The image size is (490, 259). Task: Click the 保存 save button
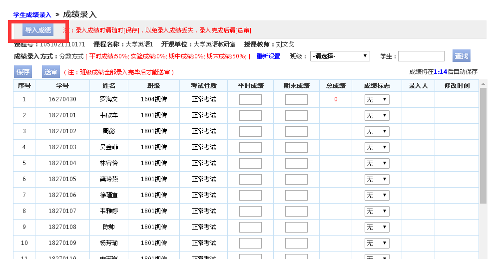[x=23, y=72]
